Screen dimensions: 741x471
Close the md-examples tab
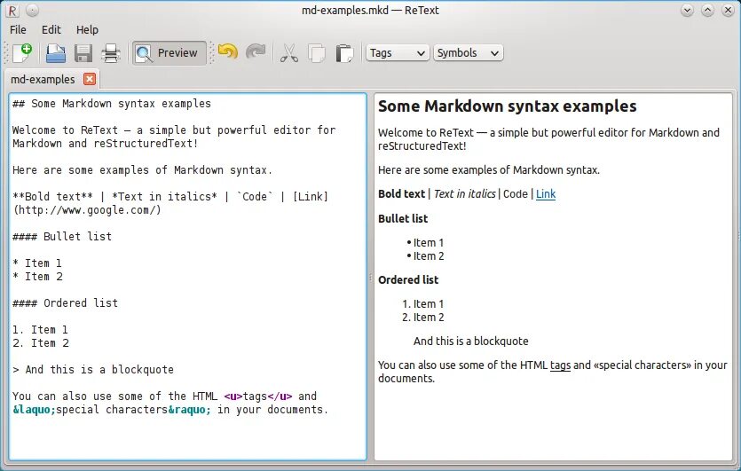[x=90, y=79]
